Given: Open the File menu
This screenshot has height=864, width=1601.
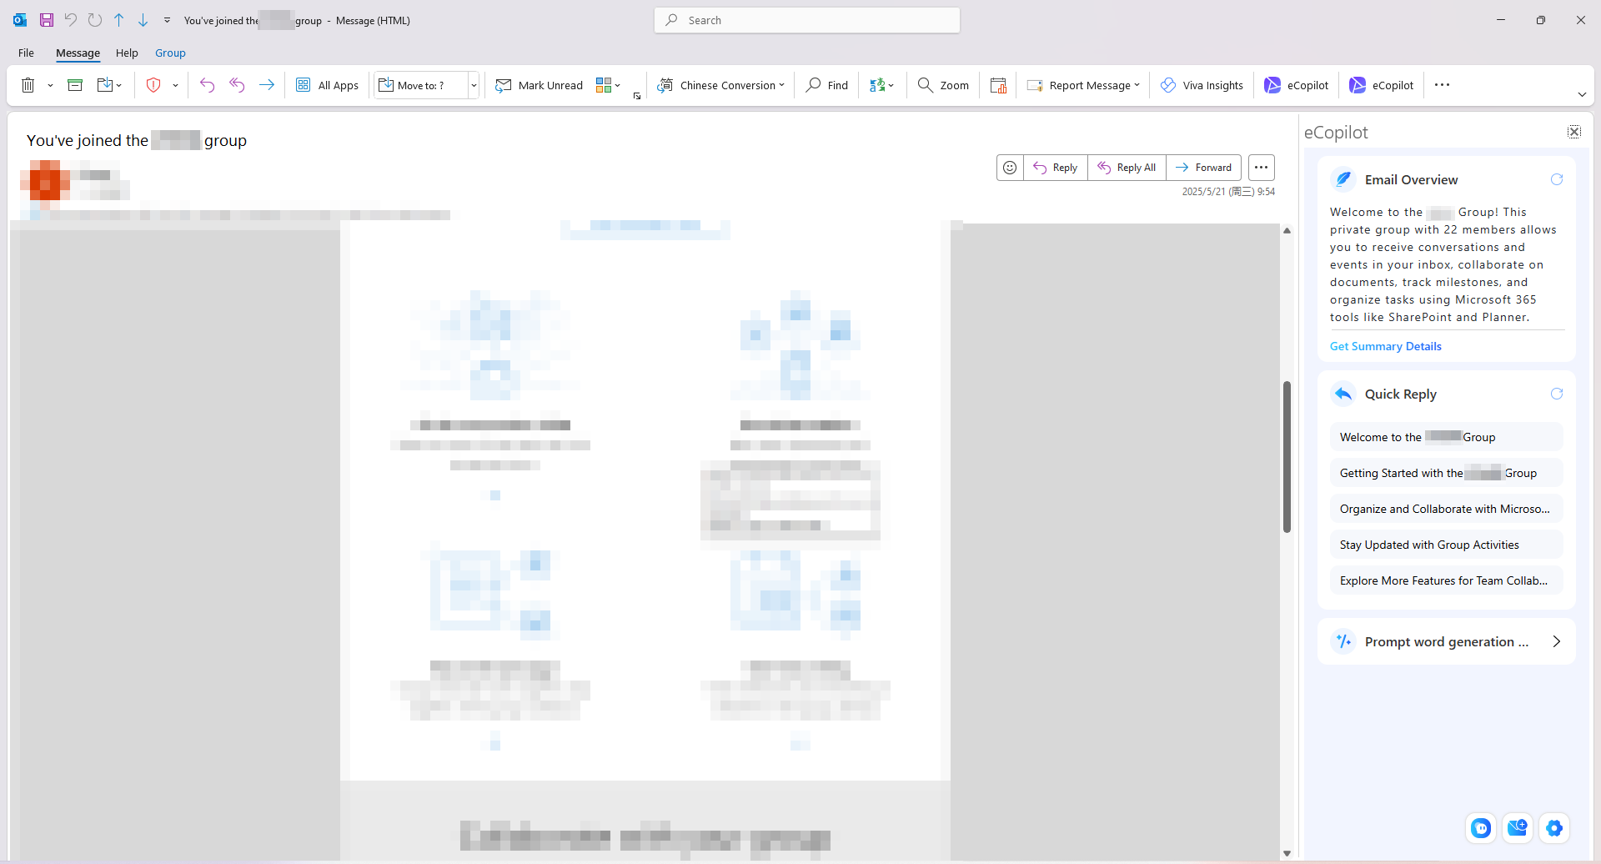Looking at the screenshot, I should tap(26, 53).
